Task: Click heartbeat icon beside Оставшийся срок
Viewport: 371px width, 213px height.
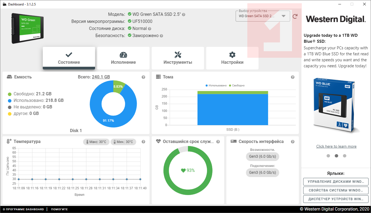Action: 159,141
